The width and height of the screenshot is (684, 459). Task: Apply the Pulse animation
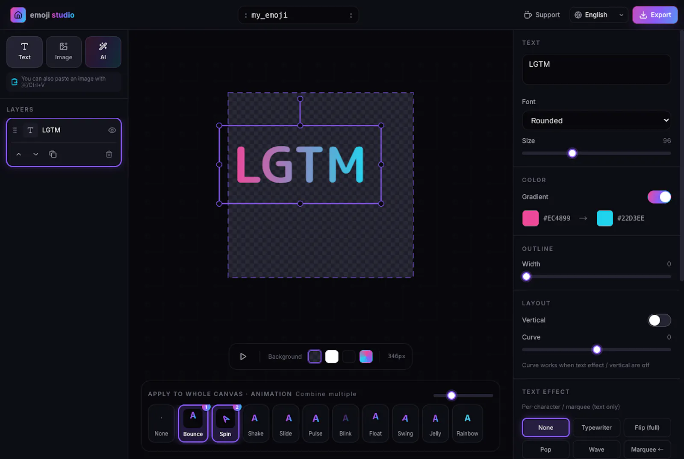[x=315, y=424]
